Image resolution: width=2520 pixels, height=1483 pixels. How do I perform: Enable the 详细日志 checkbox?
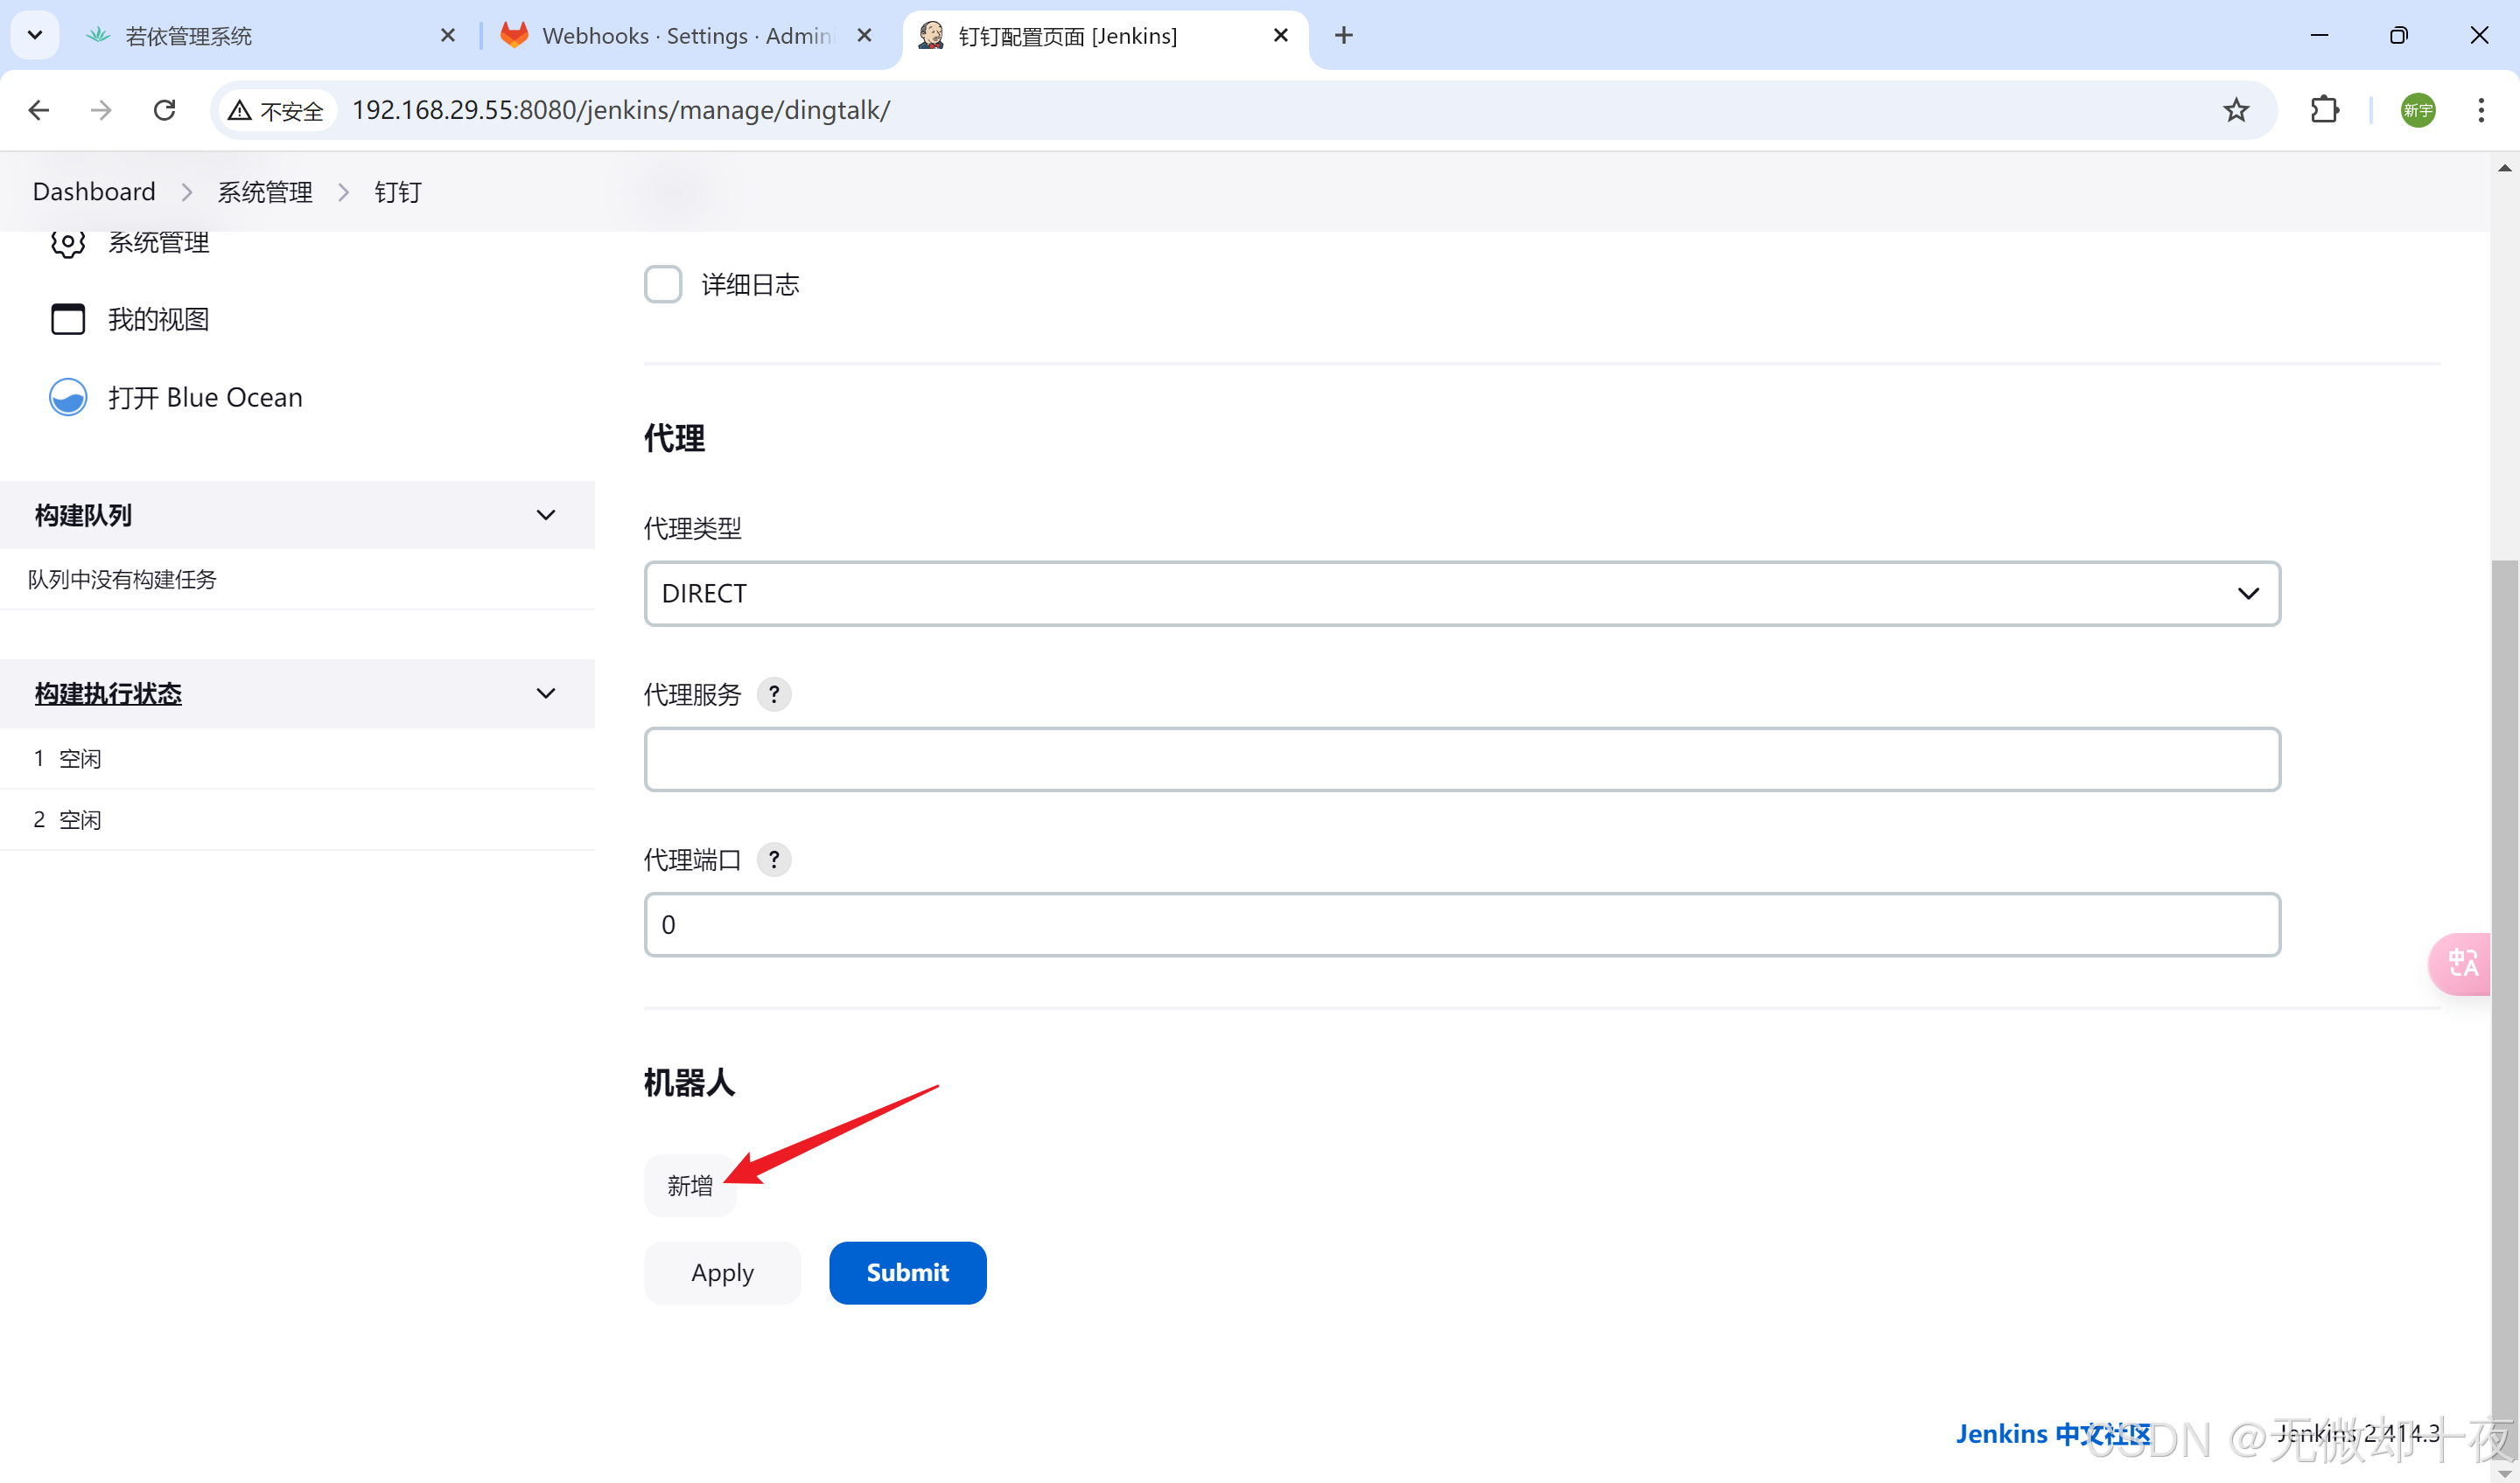coord(663,285)
